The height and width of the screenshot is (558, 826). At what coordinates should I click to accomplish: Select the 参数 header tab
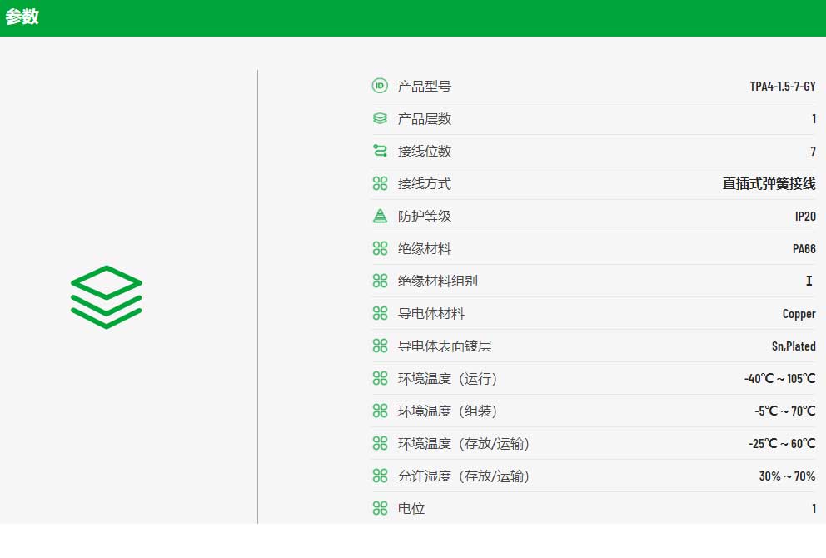(x=22, y=17)
